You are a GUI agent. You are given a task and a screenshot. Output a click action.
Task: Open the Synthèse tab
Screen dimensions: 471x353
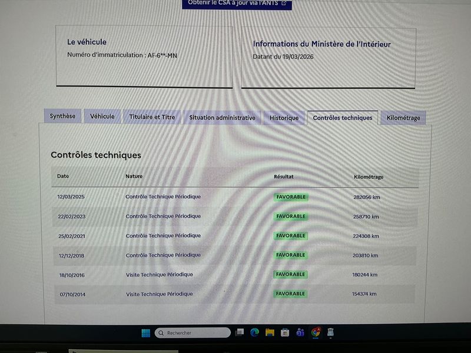point(62,116)
